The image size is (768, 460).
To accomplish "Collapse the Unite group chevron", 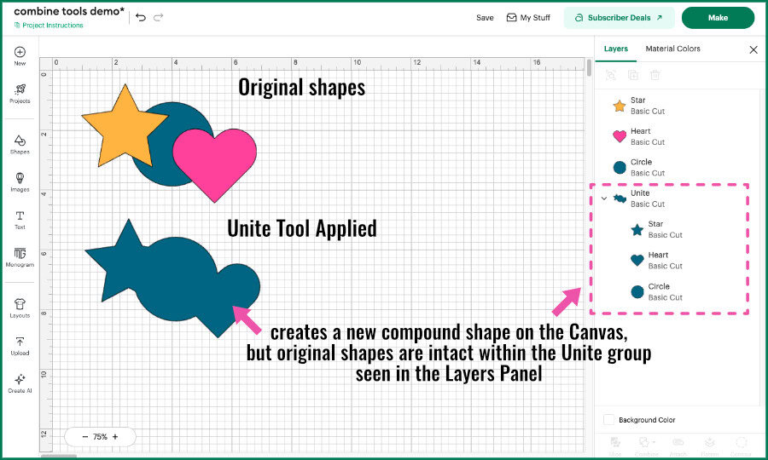I will [x=604, y=198].
